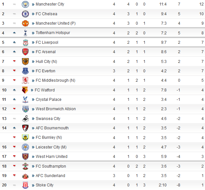The width and height of the screenshot is (205, 190).
Task: Click the Leicester City fox crest
Action: pyautogui.click(x=25, y=147)
